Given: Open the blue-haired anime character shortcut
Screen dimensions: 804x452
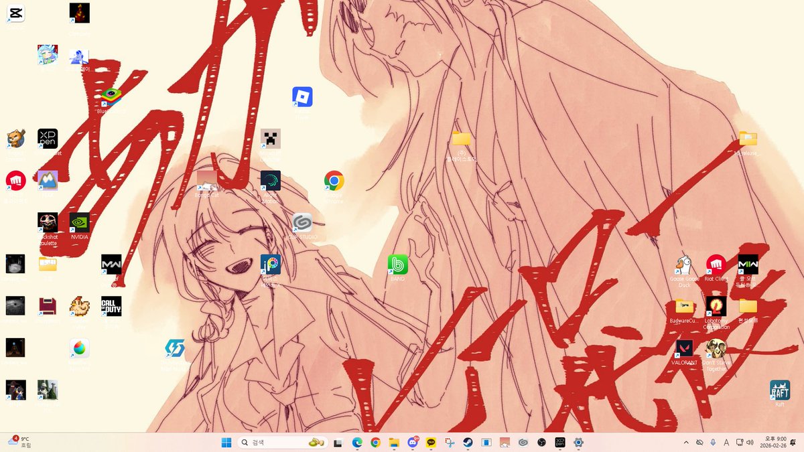Looking at the screenshot, I should (48, 56).
